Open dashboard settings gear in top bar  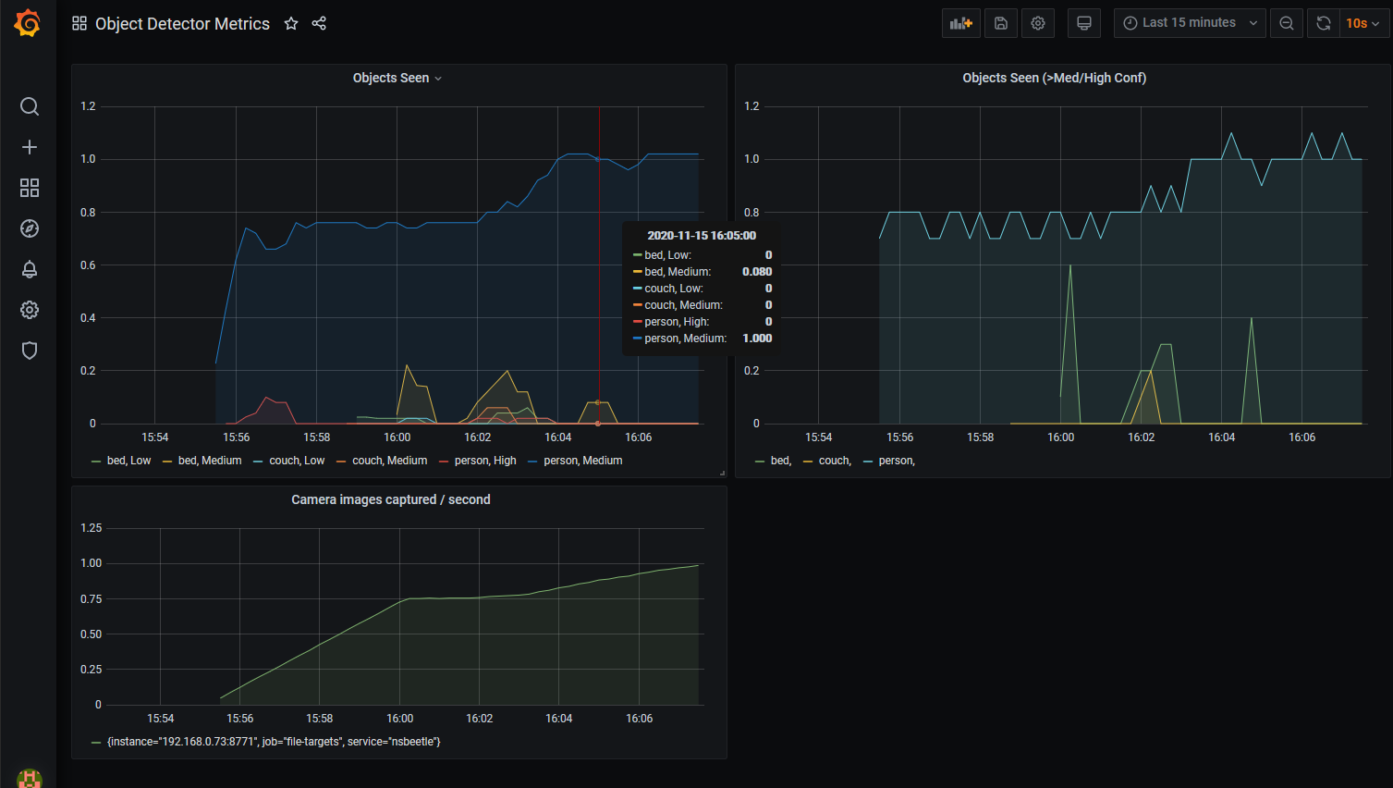coord(1038,23)
